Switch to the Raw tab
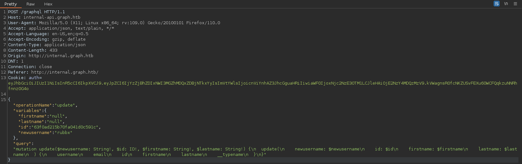Image resolution: width=522 pixels, height=164 pixels. [x=30, y=4]
